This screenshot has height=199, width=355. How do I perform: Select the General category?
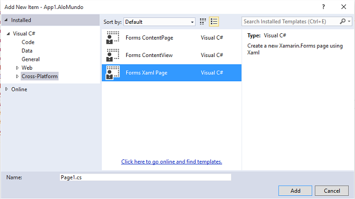pos(31,59)
